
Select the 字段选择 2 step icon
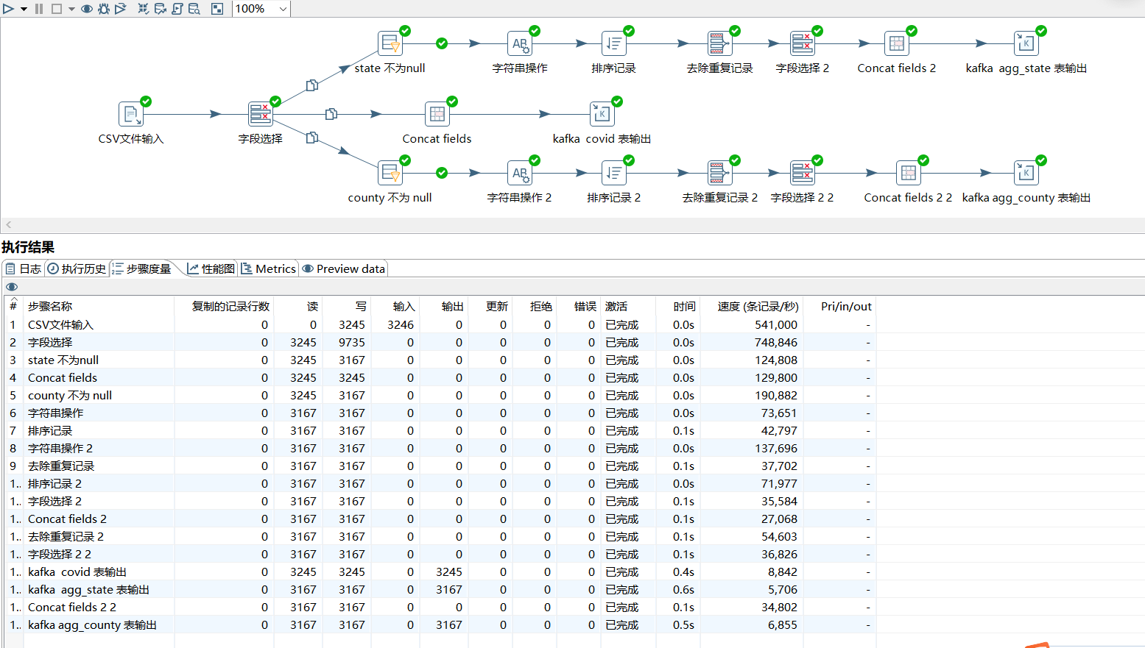point(802,43)
